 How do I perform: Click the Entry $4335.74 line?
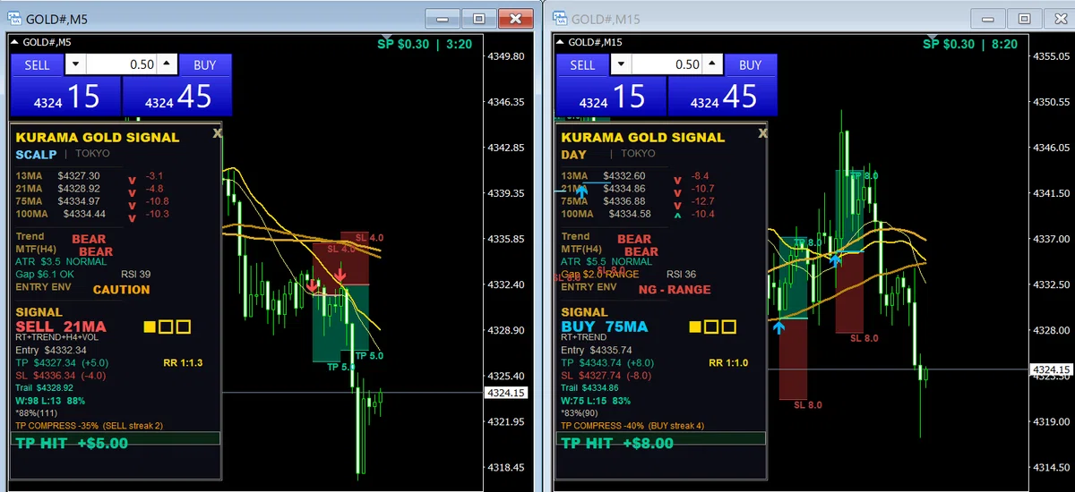coord(597,350)
